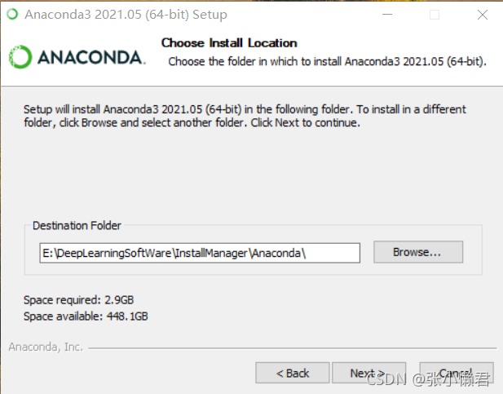Open folder picker with Browse button
Screen dimensions: 503x394
(x=418, y=252)
